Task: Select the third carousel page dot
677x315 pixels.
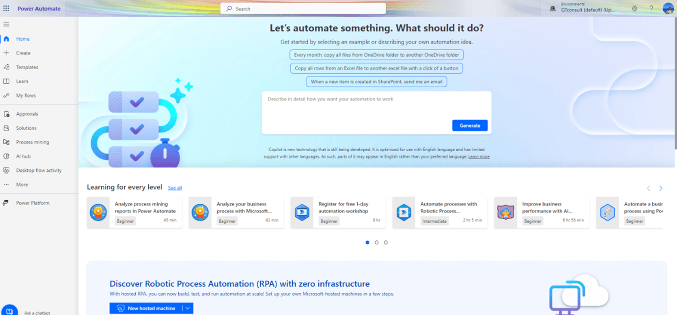Action: click(386, 242)
